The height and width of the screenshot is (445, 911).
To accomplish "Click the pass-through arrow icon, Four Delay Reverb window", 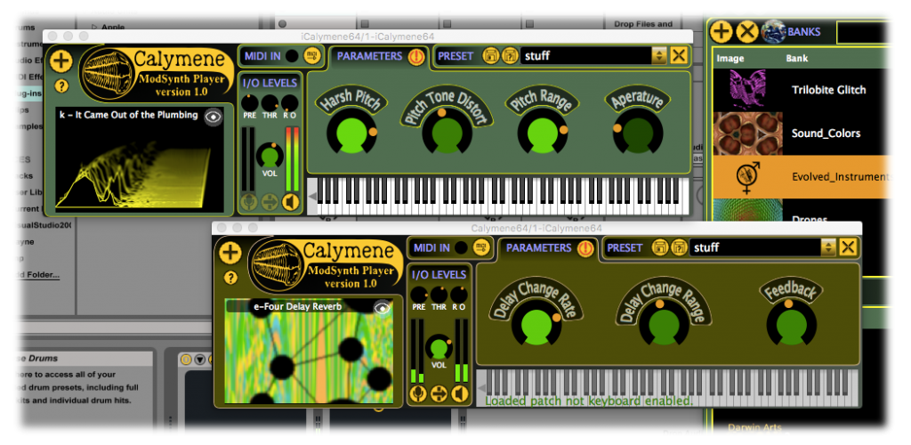I will click(x=439, y=393).
